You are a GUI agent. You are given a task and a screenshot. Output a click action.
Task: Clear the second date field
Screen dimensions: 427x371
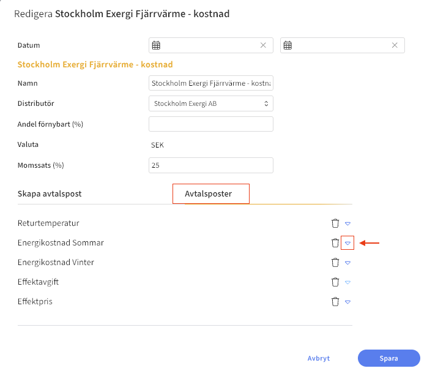(x=395, y=45)
